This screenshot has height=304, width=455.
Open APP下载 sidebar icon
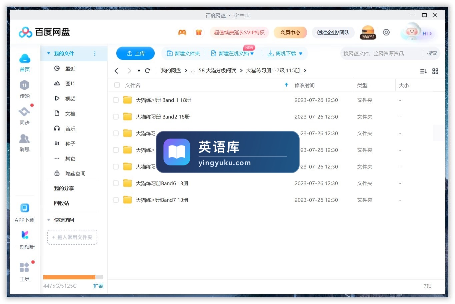click(25, 208)
